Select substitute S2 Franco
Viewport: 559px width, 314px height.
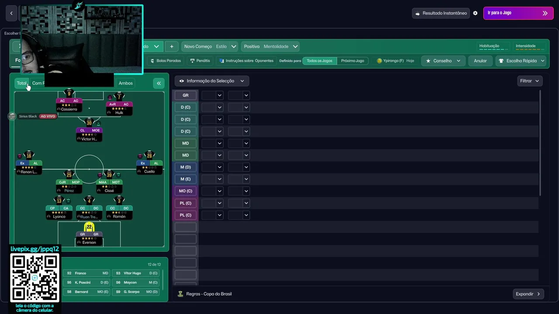(87, 273)
